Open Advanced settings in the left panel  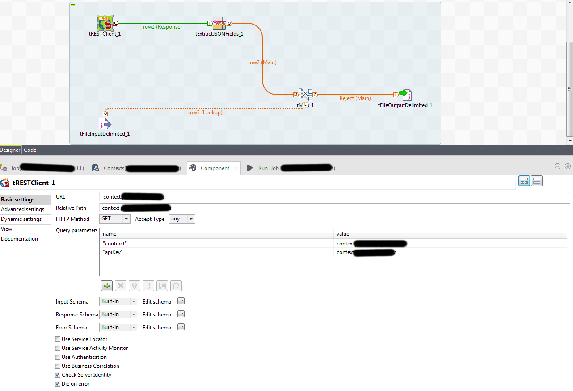pos(23,209)
